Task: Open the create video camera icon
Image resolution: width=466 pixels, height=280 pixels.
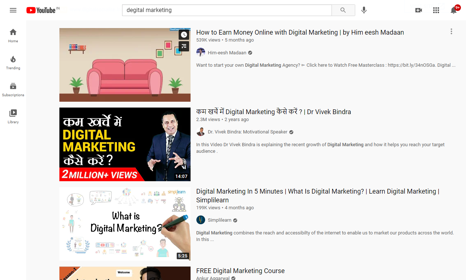Action: click(419, 10)
